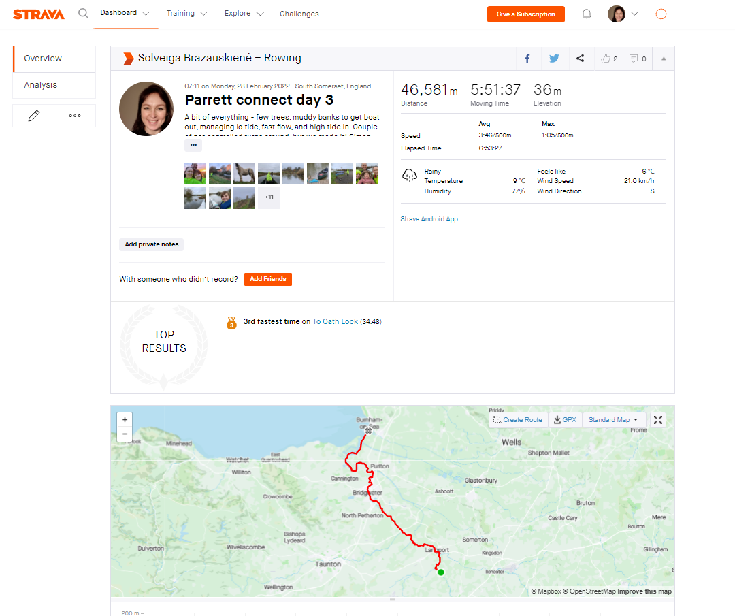The height and width of the screenshot is (616, 735).
Task: Share activity on Facebook
Action: [x=527, y=59]
